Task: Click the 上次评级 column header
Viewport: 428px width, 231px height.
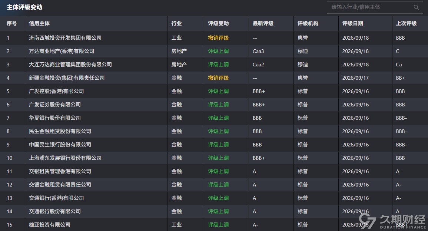Action: tap(406, 23)
